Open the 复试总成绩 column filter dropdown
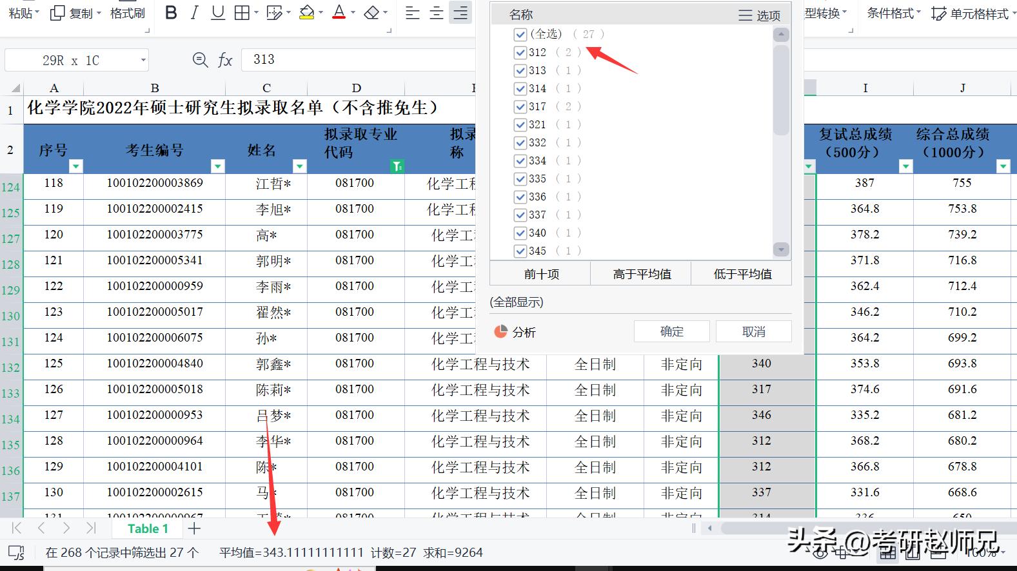 [x=906, y=166]
